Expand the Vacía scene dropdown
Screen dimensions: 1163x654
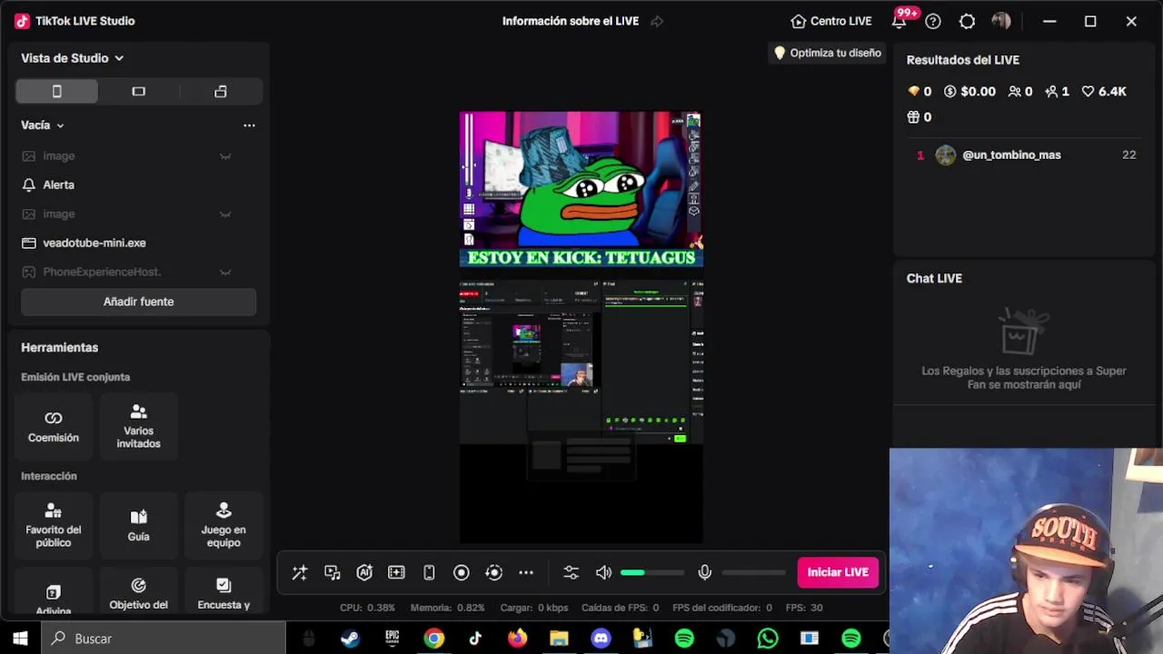(43, 125)
